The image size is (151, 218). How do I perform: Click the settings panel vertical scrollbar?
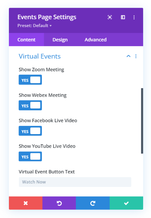tap(142, 121)
